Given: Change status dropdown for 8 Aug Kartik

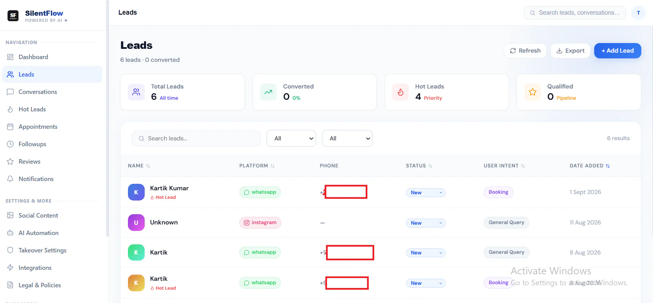Looking at the screenshot, I should click(426, 253).
